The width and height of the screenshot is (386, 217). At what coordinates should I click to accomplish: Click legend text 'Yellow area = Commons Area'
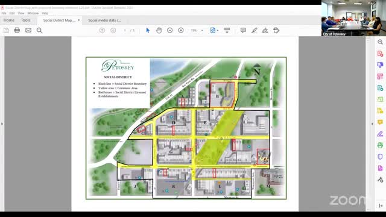118,88
